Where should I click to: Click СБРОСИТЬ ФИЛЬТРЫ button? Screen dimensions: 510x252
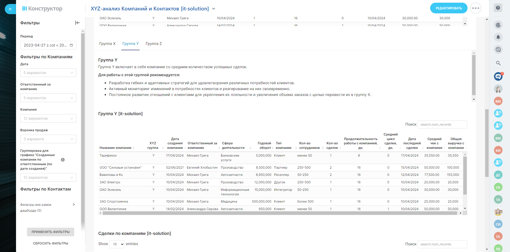[50, 243]
